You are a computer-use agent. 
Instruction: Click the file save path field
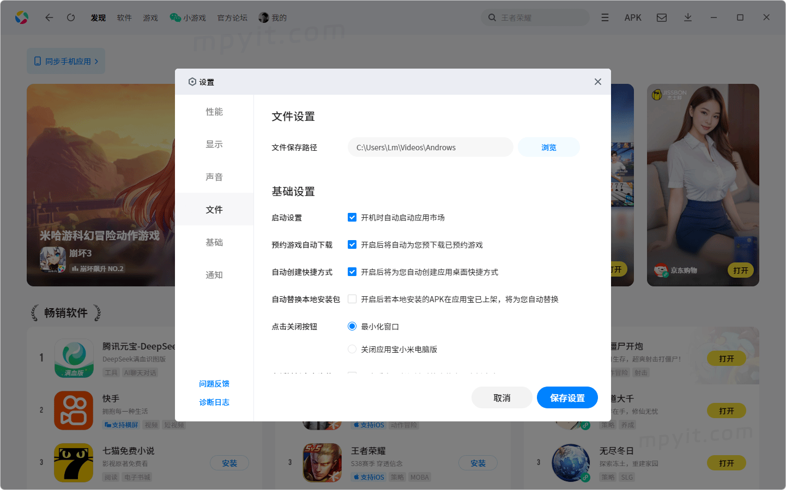tap(431, 147)
